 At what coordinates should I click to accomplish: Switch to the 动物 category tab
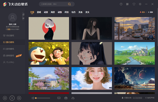pyautogui.click(x=60, y=12)
